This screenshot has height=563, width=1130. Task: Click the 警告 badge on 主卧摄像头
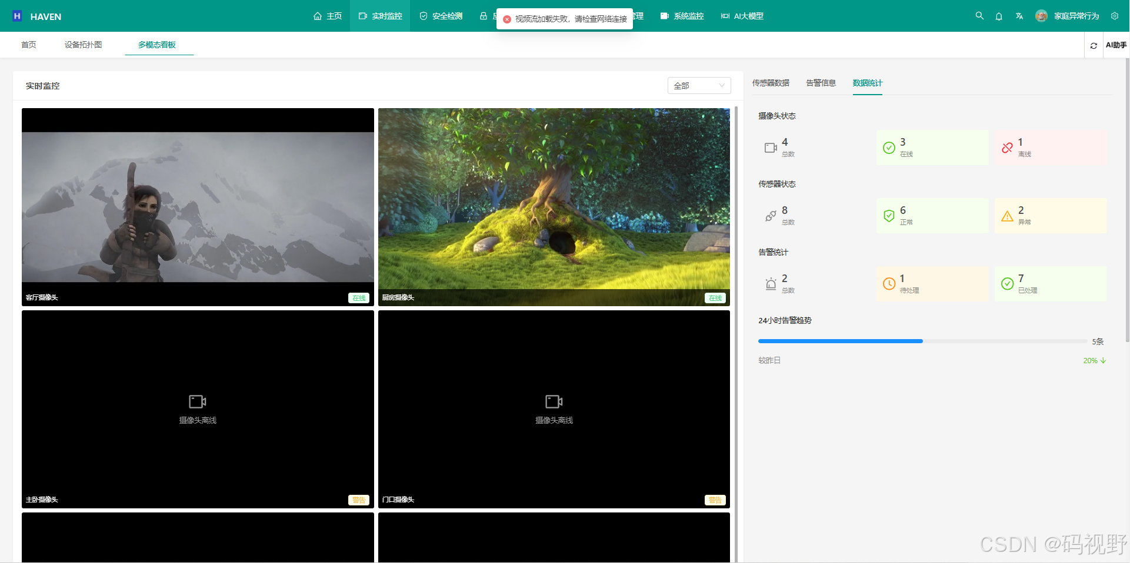click(x=359, y=500)
